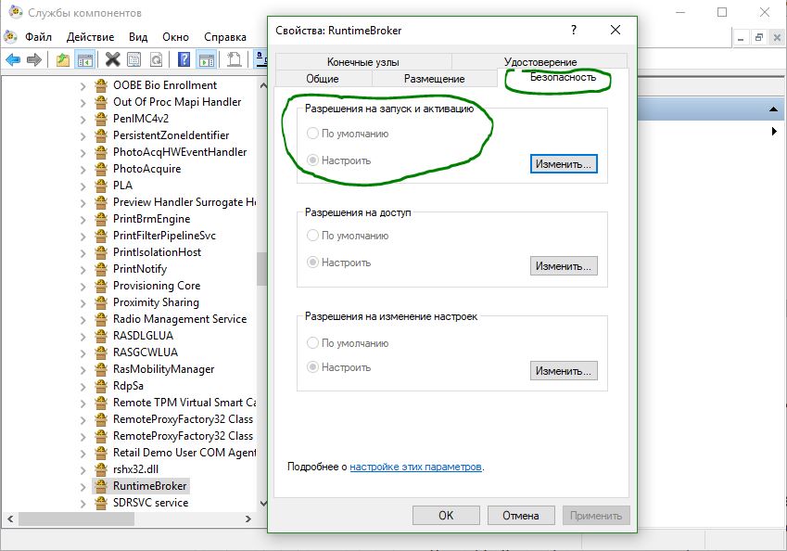Click Изменить for launch and activation permissions

click(564, 164)
